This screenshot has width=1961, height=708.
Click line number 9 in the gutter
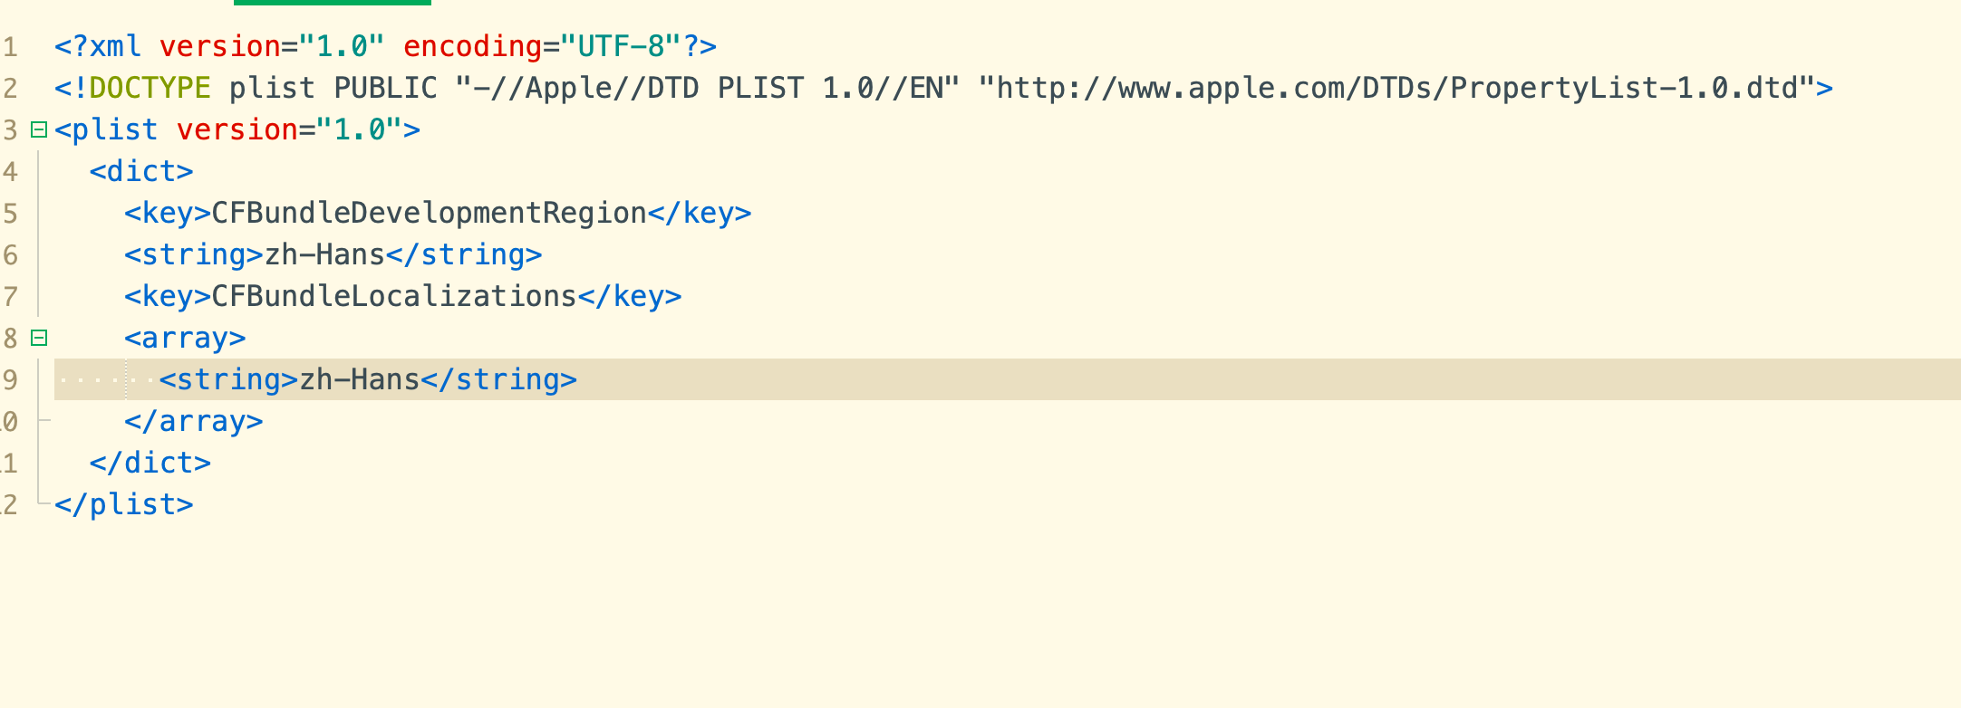point(10,379)
